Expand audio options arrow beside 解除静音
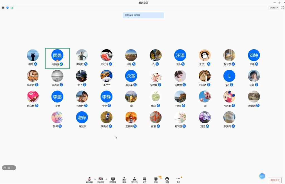The height and width of the screenshot is (184, 285). (x=95, y=179)
